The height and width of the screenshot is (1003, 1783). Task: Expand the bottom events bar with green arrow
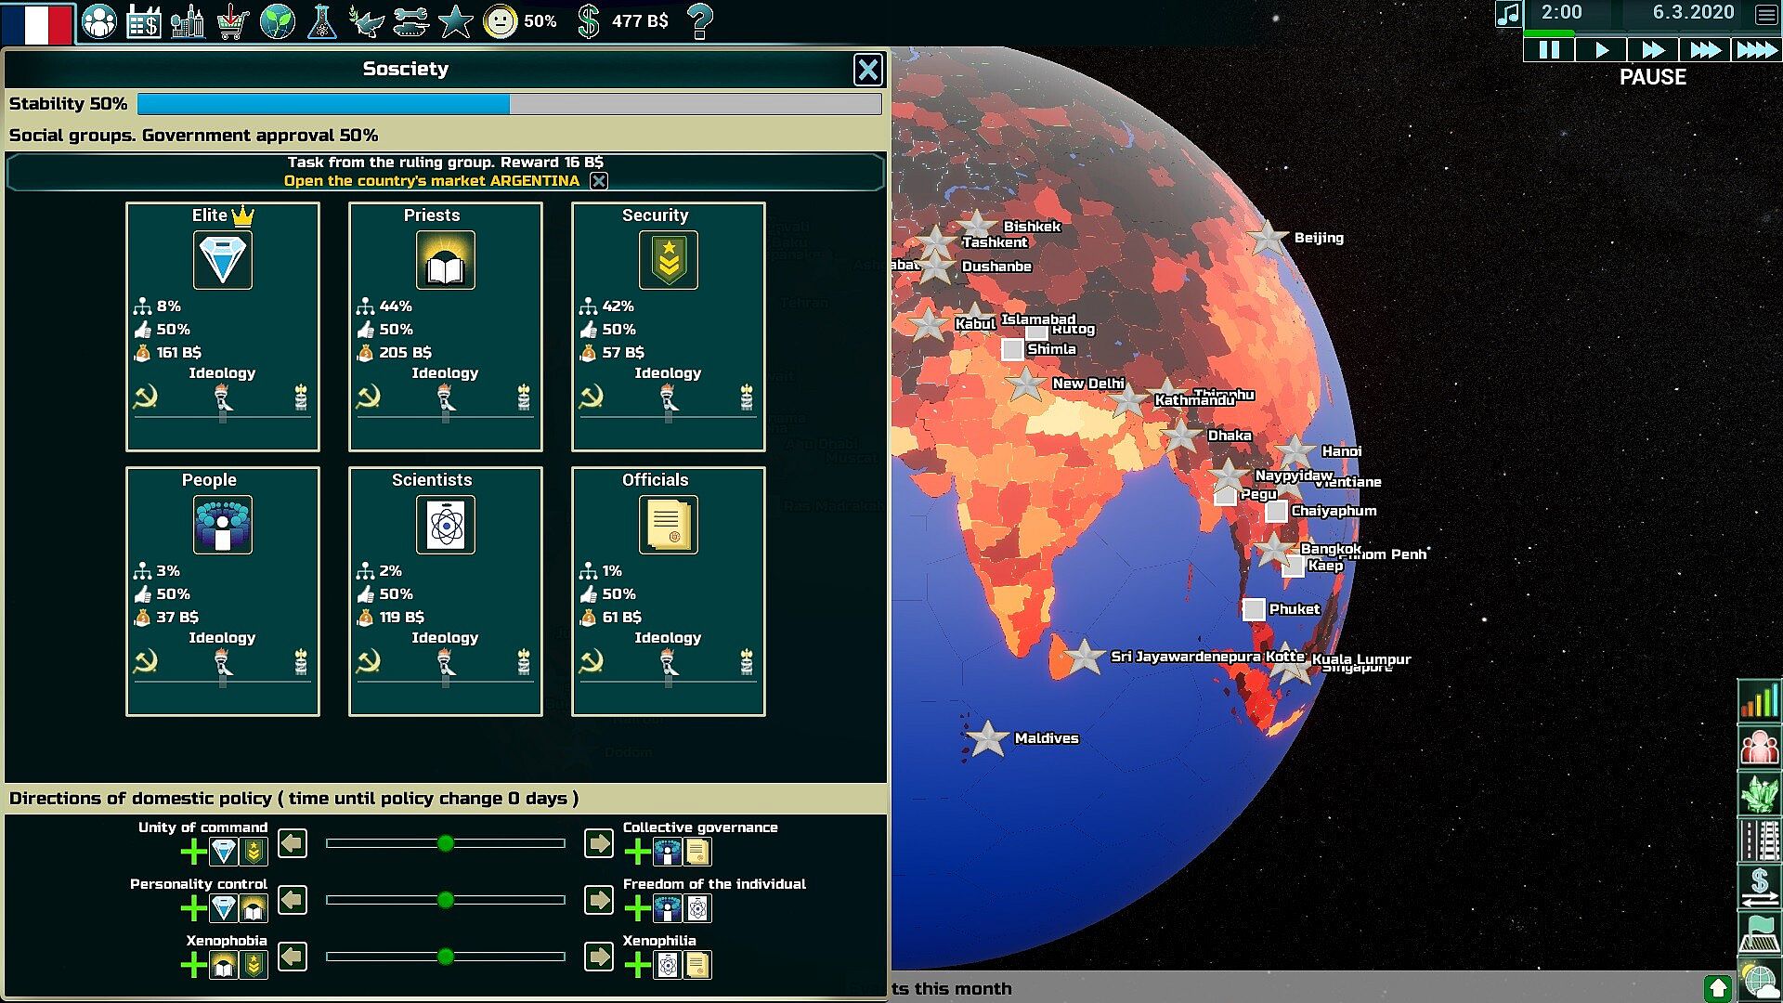(x=1717, y=988)
